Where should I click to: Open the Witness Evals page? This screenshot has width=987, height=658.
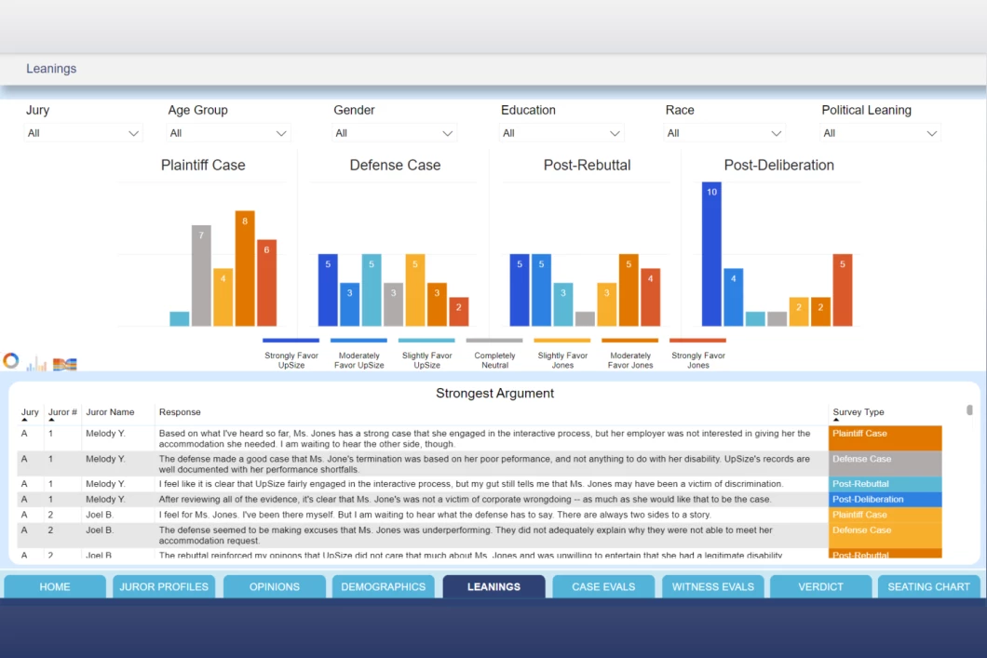click(712, 586)
